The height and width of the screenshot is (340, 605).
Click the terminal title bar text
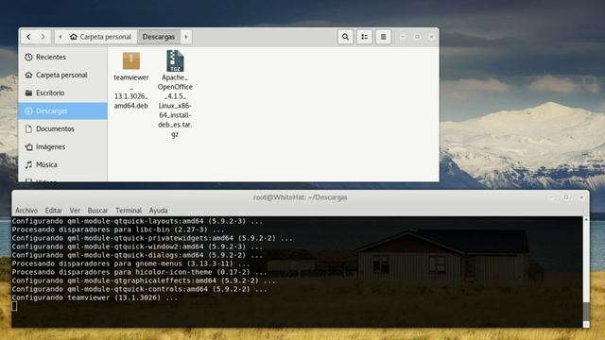tap(301, 197)
